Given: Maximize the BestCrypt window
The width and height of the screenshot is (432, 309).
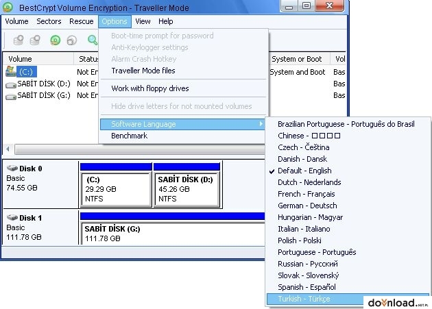Looking at the screenshot, I should (x=307, y=6).
